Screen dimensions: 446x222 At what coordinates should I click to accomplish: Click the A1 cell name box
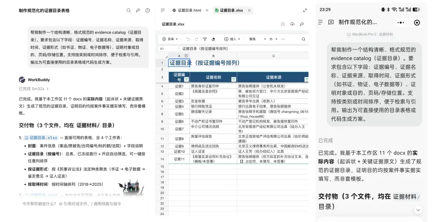coord(168,49)
